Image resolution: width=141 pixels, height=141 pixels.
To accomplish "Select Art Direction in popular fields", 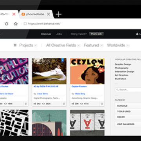I will pyautogui.click(x=121, y=75).
